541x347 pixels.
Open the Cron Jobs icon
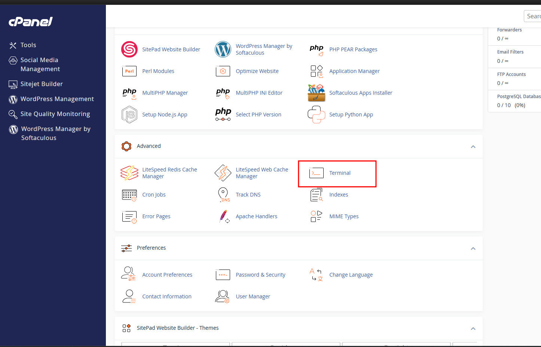click(x=129, y=195)
